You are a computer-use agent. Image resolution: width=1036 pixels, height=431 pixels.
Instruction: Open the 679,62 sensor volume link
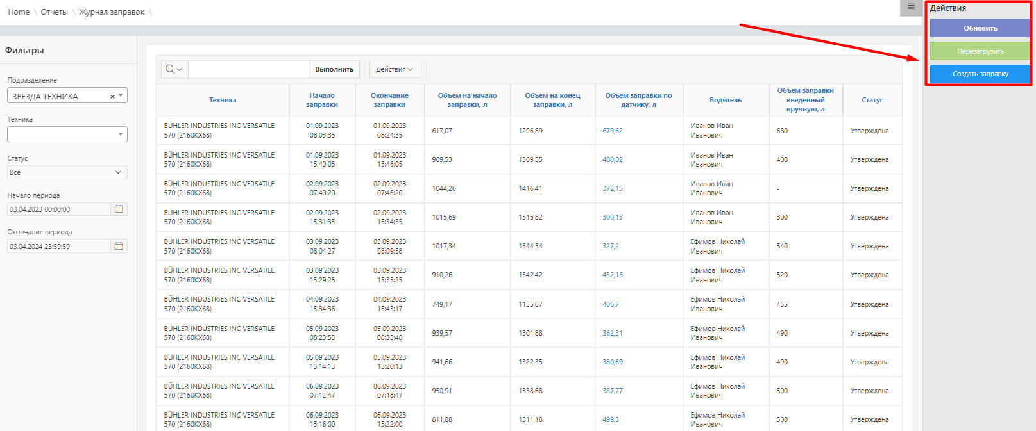coord(613,131)
